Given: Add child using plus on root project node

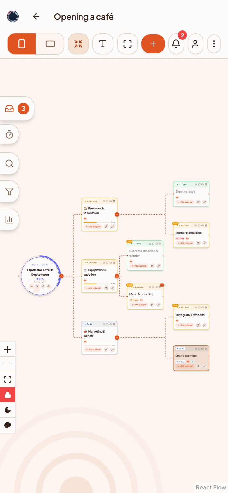Looking at the screenshot, I should [x=32, y=287].
